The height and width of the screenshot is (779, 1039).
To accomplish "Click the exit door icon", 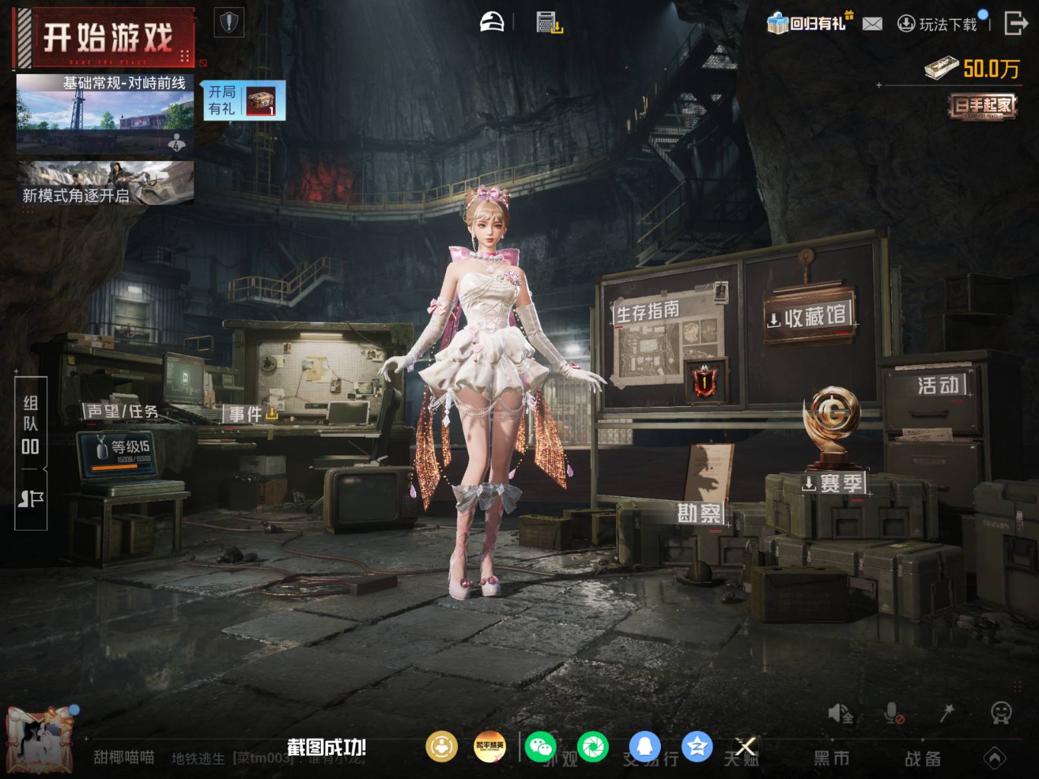I will click(x=1015, y=23).
